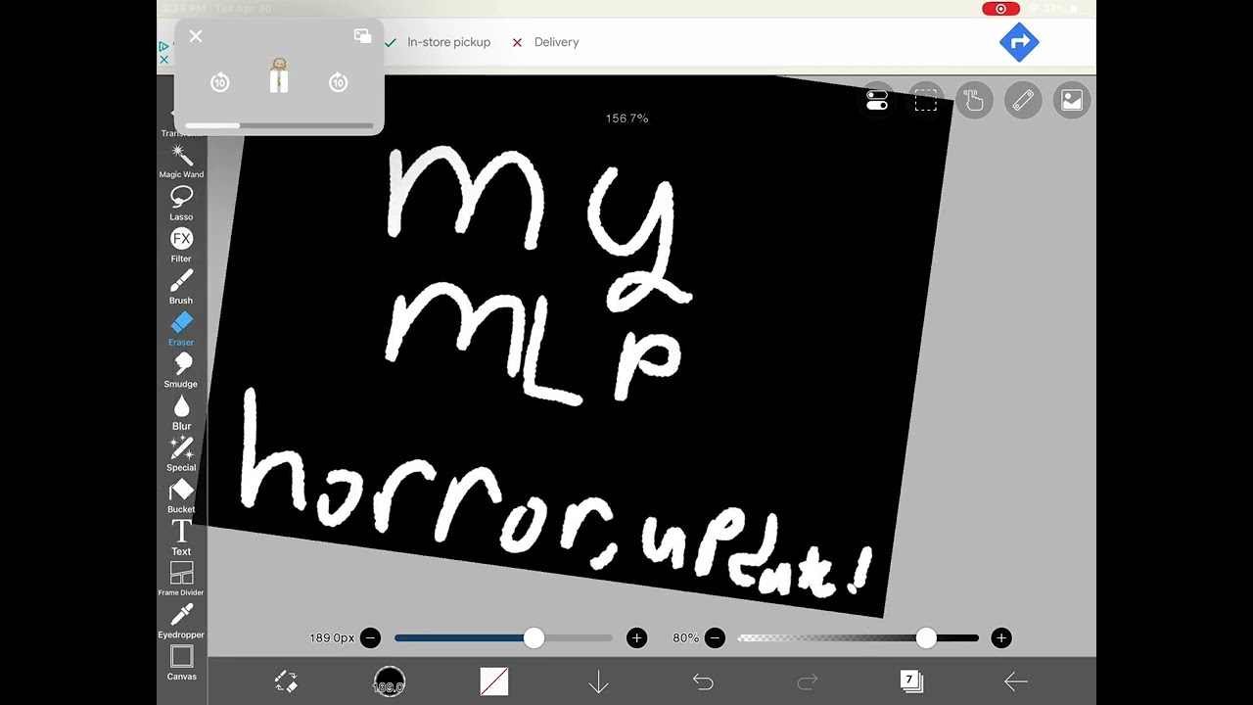Close the picture-in-picture video

196,36
